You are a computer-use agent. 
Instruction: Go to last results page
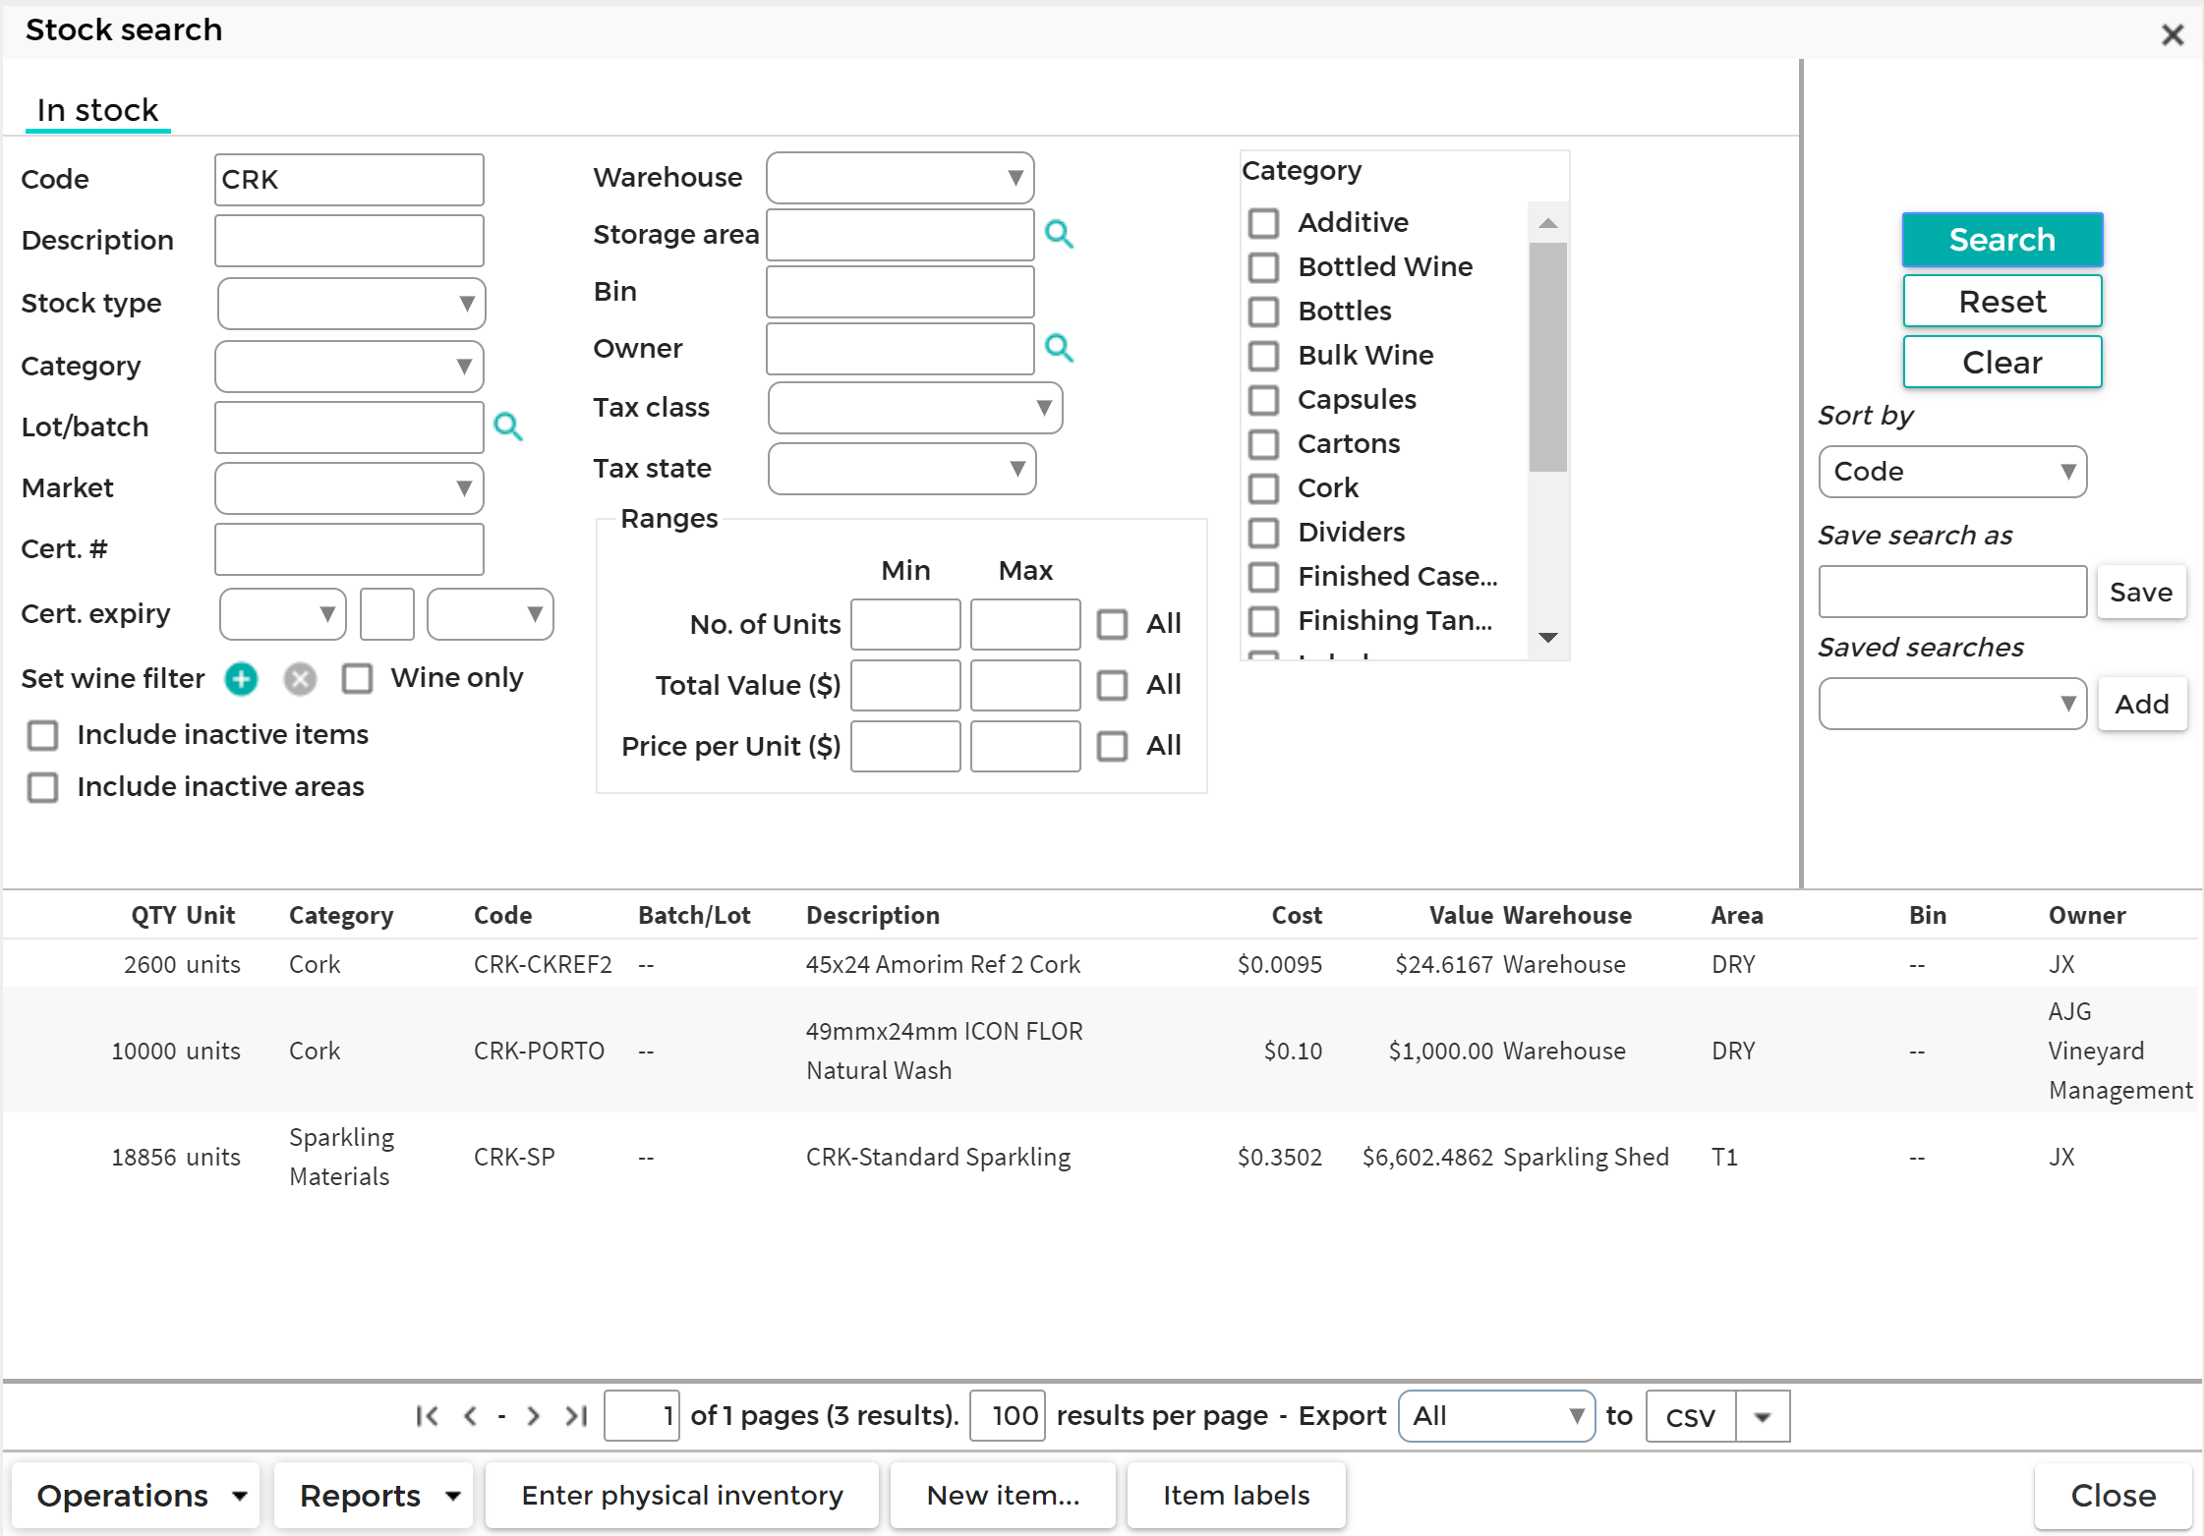coord(576,1416)
